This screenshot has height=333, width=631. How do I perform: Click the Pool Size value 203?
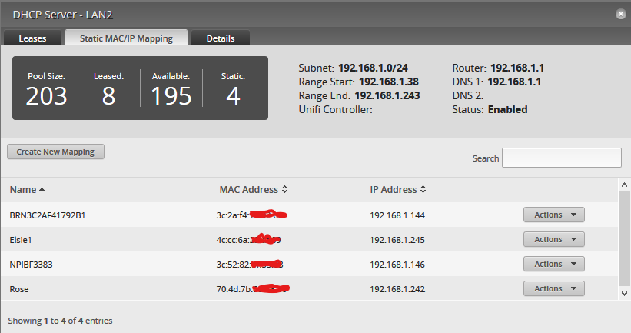click(46, 96)
